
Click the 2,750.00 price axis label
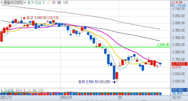(x=178, y=59)
